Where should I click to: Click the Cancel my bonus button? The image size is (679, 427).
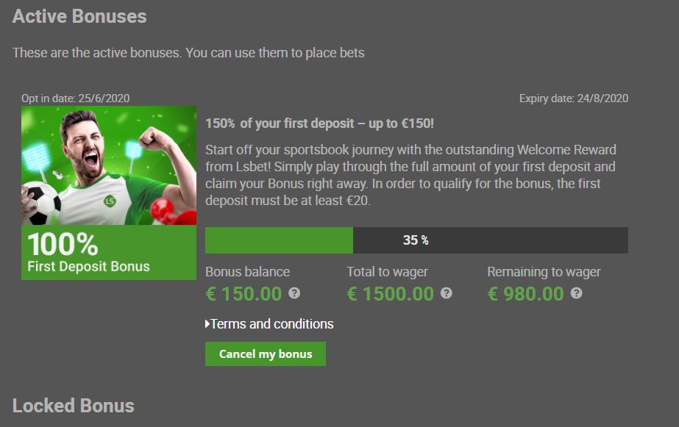(266, 354)
